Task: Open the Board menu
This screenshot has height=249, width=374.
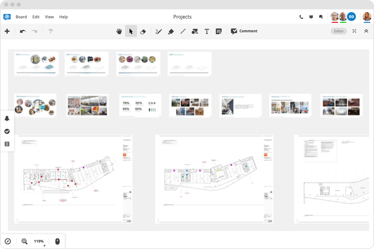Action: tap(21, 17)
